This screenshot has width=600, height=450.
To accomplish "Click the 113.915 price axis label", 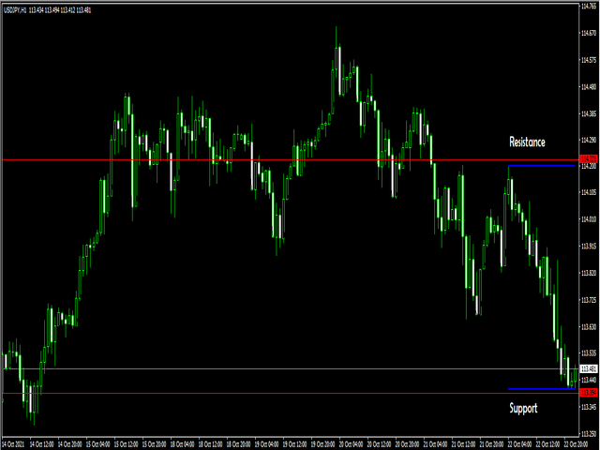I will (589, 246).
